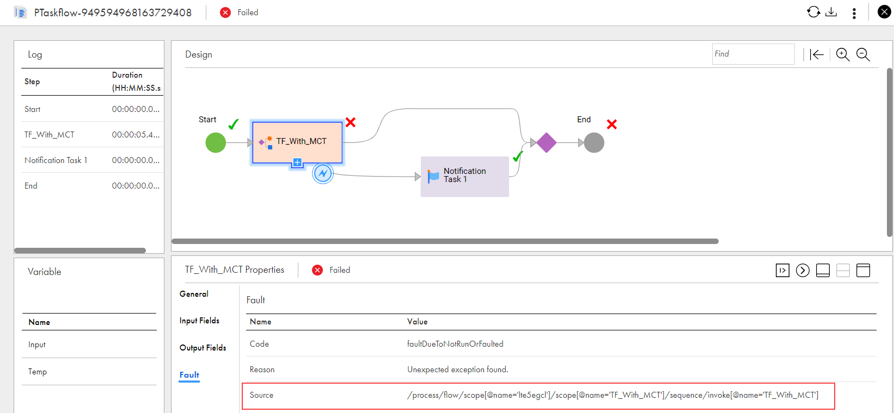Click the purple merge gateway diamond

(x=546, y=142)
